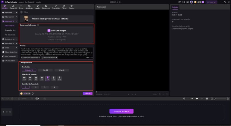Open the Filtros panel
The image size is (231, 126).
(64, 7)
